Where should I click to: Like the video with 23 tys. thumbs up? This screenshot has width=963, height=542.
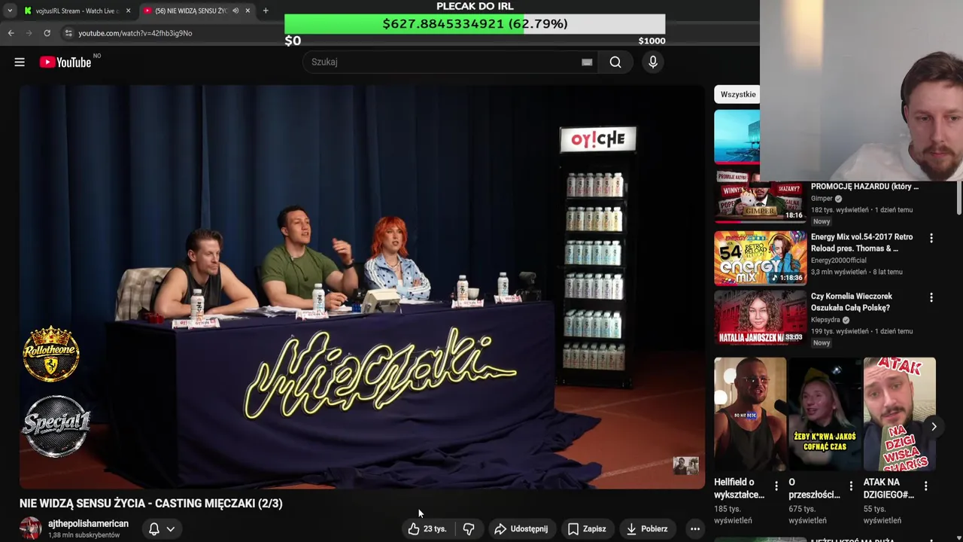pos(427,529)
